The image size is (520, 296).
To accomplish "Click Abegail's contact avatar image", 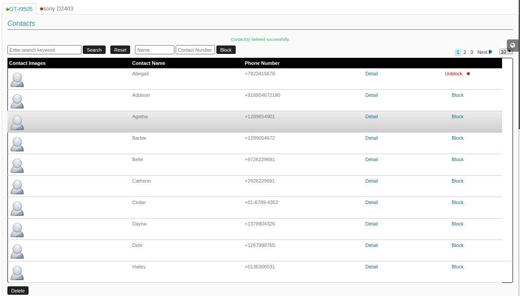I will [17, 80].
